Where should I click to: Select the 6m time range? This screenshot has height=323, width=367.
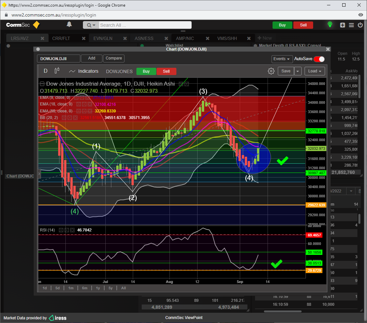(x=85, y=288)
